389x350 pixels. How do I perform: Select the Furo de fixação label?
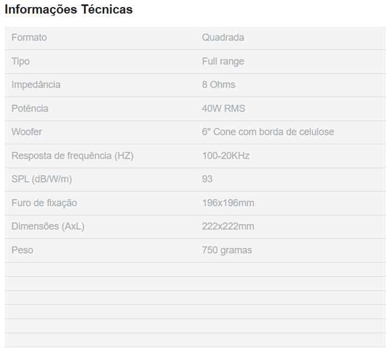tap(44, 203)
